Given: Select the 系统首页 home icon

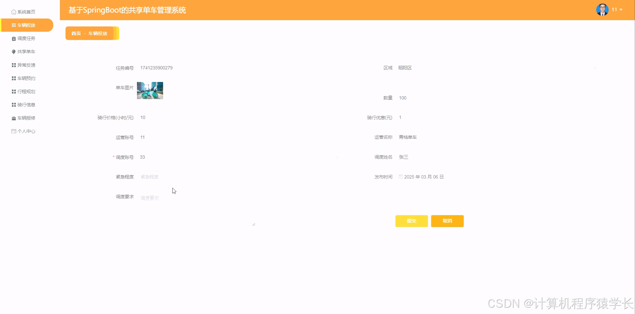Looking at the screenshot, I should click(x=13, y=12).
